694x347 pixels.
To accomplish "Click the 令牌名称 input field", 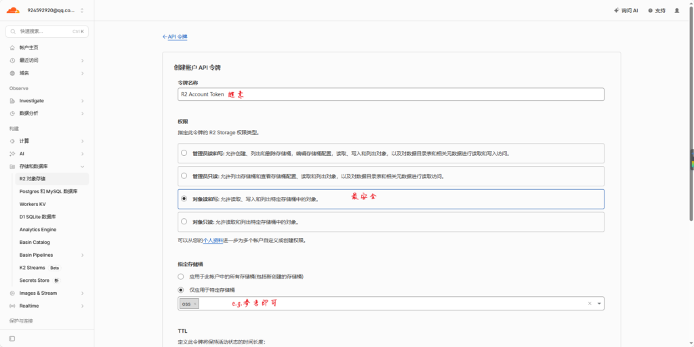I will pyautogui.click(x=391, y=94).
